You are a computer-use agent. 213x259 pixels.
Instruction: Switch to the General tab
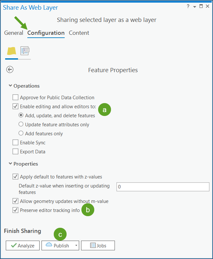coord(14,33)
